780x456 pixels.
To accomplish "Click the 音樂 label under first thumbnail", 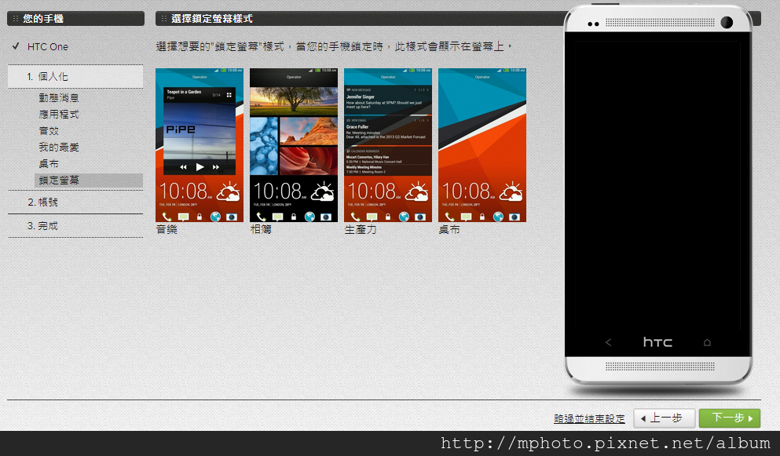I will (167, 230).
